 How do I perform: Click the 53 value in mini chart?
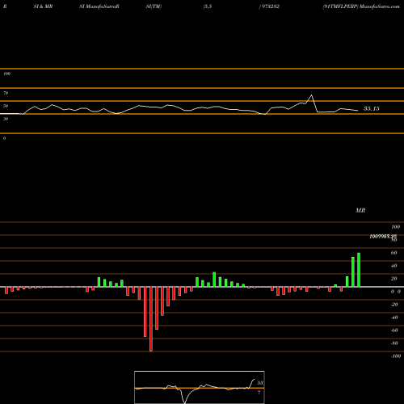260,383
